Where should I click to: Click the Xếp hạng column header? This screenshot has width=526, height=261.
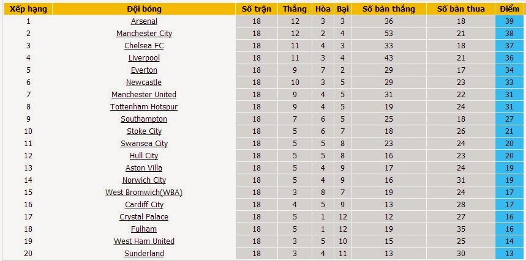pyautogui.click(x=28, y=9)
